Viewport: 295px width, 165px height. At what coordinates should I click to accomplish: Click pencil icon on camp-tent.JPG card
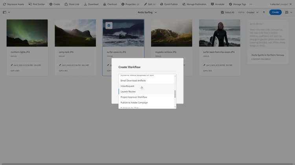[60, 65]
